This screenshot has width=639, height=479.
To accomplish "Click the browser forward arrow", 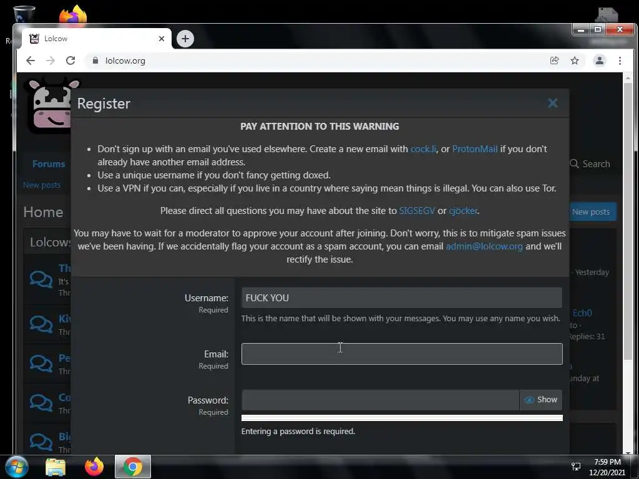I will [51, 60].
